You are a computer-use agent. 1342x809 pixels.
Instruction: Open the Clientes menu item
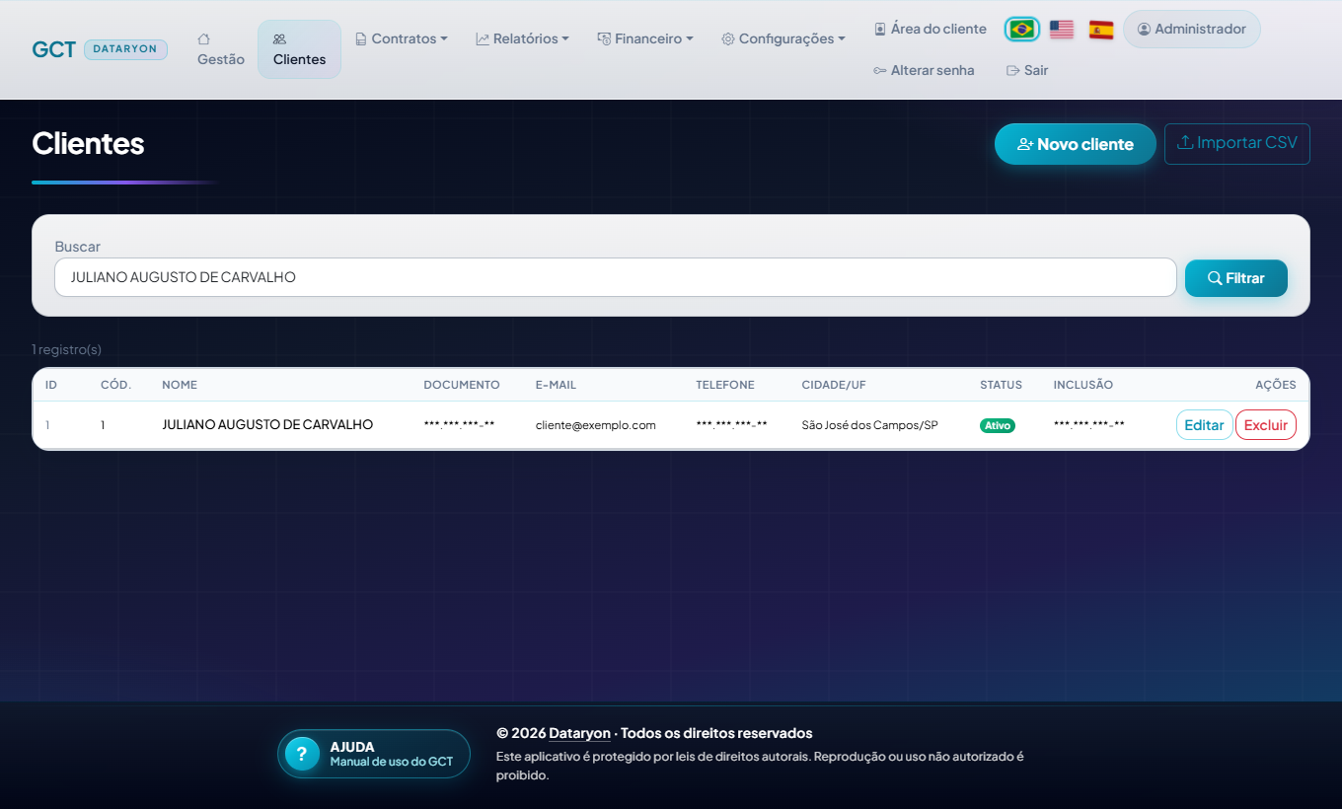tap(299, 49)
